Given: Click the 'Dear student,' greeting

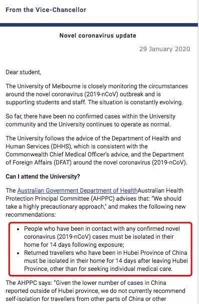Looking at the screenshot, I should (23, 72).
